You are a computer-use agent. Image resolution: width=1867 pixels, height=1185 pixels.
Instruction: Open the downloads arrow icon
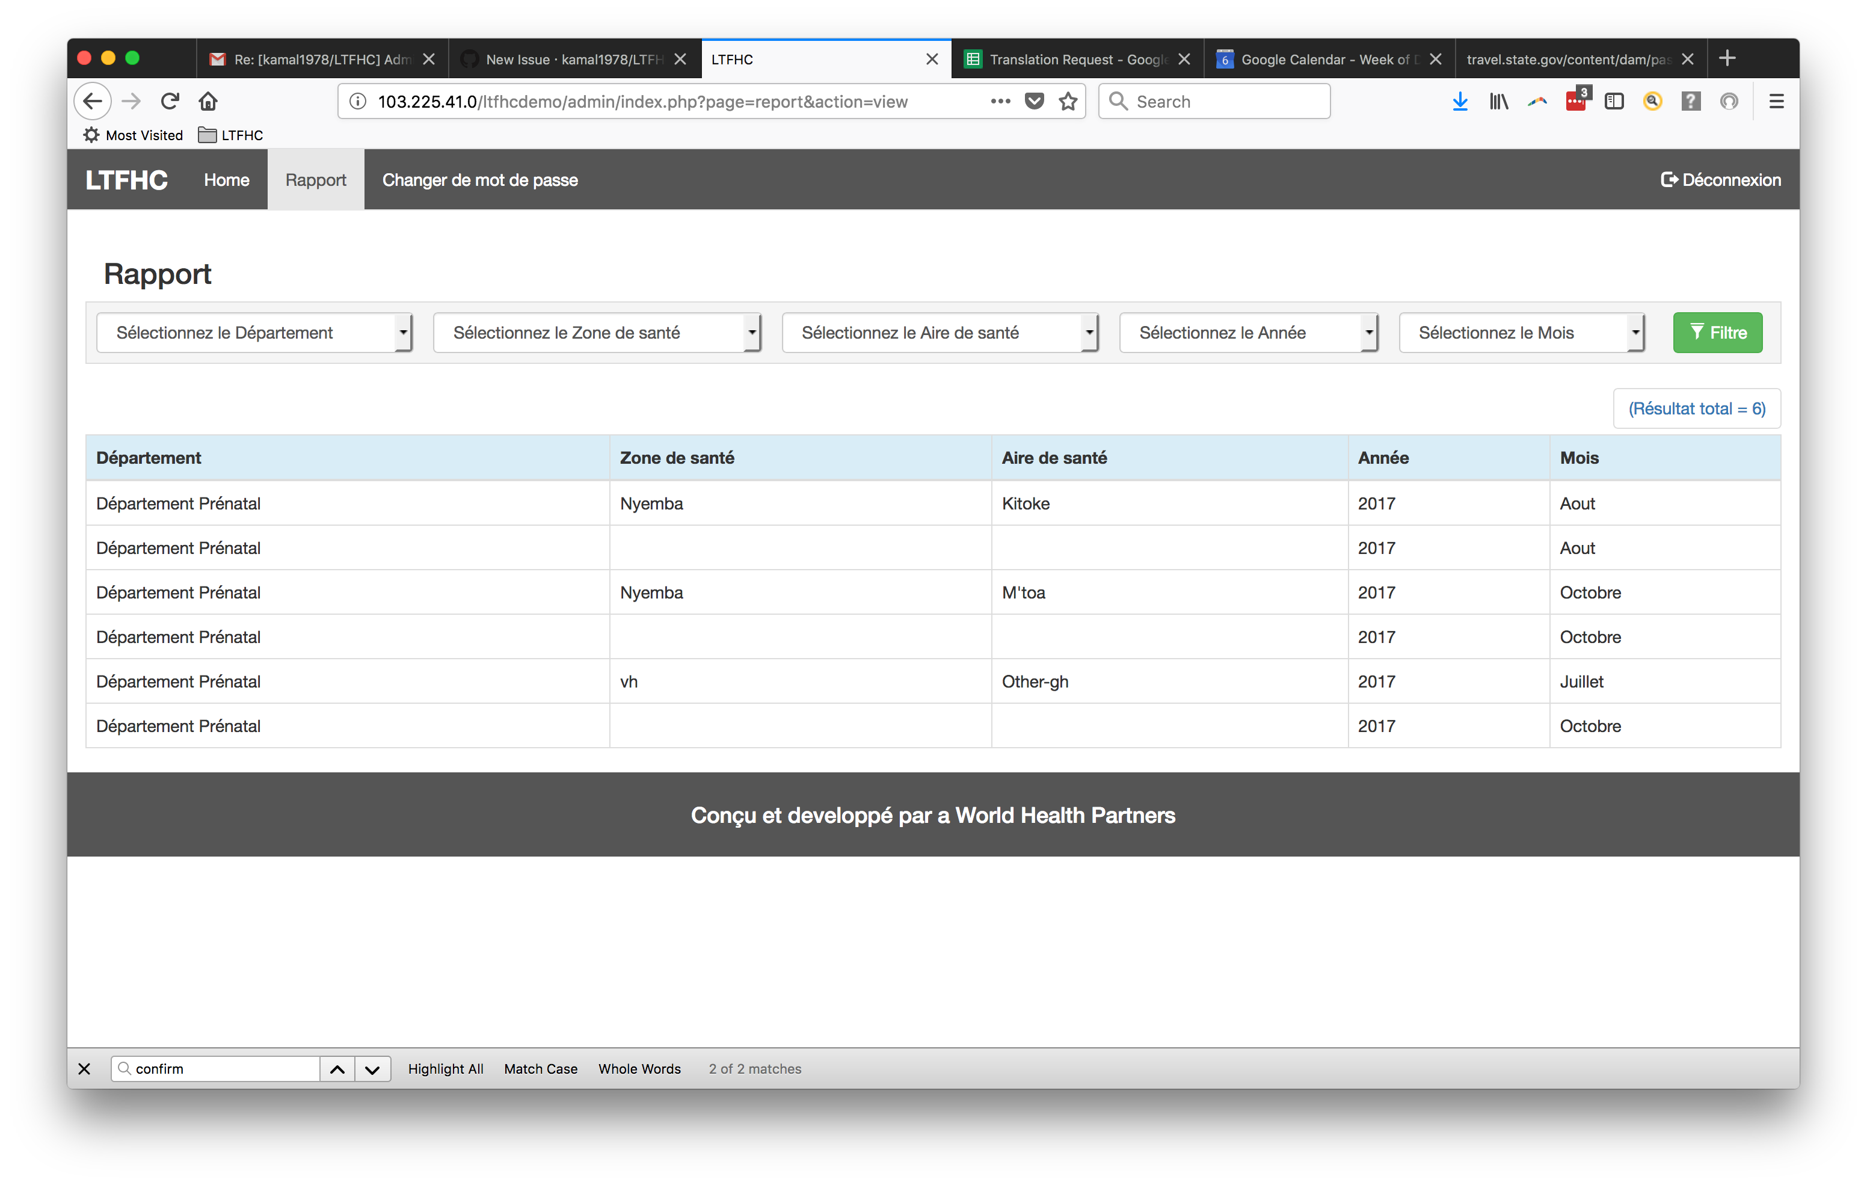[1460, 102]
